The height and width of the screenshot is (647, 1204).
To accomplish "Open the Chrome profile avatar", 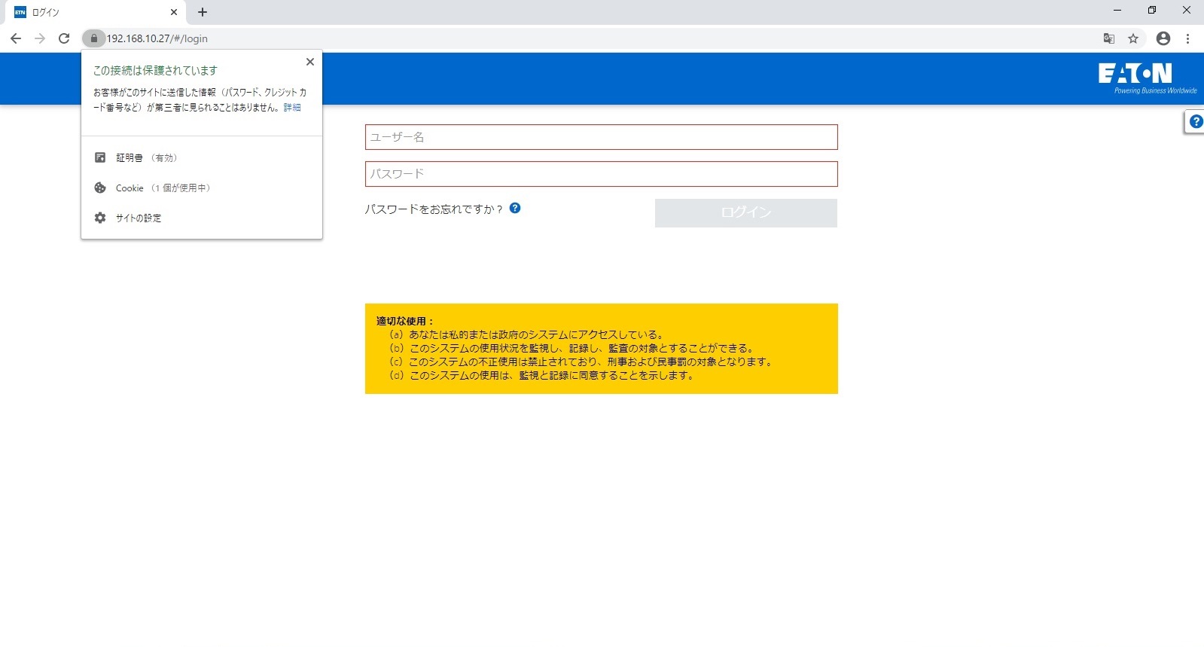I will [x=1163, y=38].
